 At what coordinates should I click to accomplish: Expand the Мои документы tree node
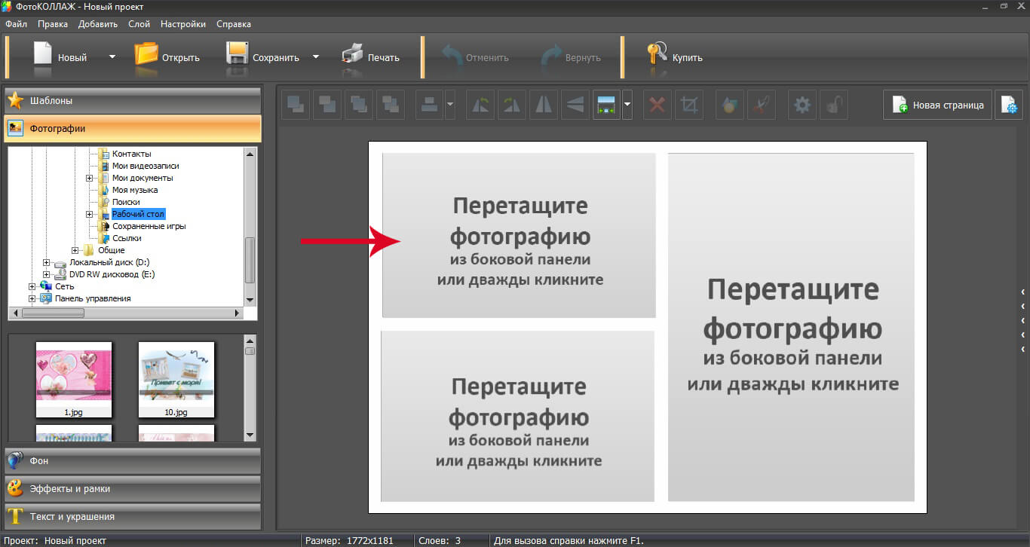click(x=90, y=178)
